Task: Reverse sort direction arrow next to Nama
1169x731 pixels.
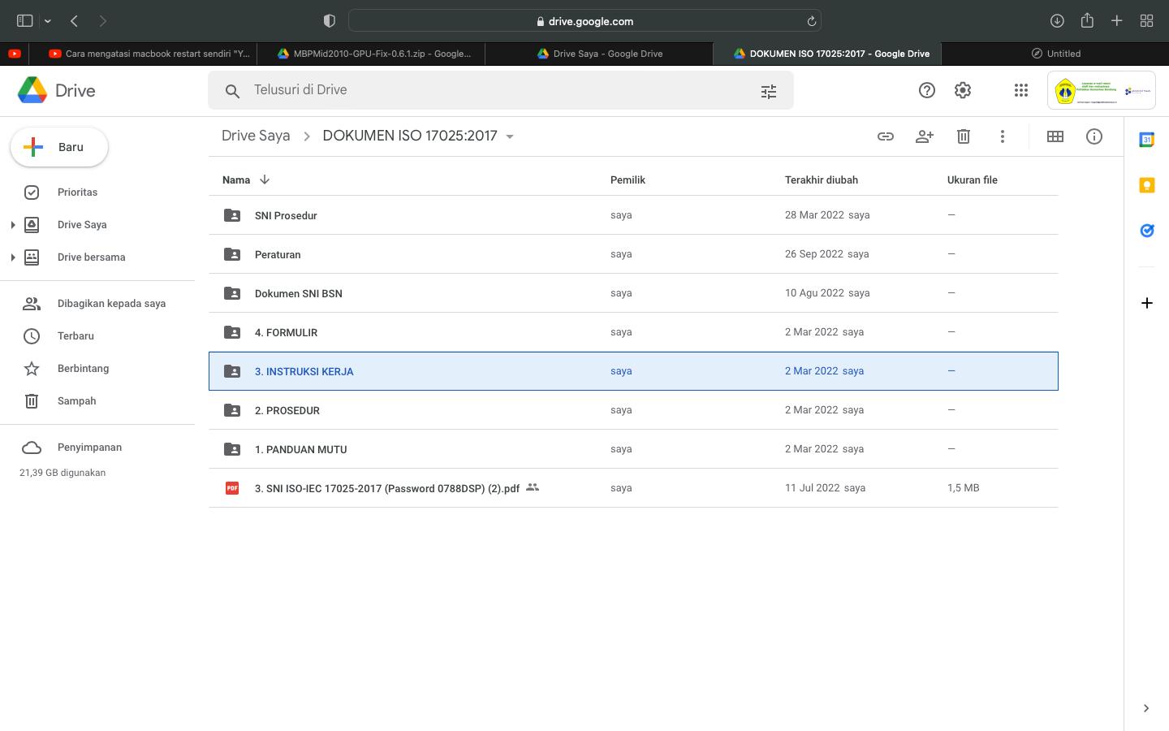Action: pos(265,180)
